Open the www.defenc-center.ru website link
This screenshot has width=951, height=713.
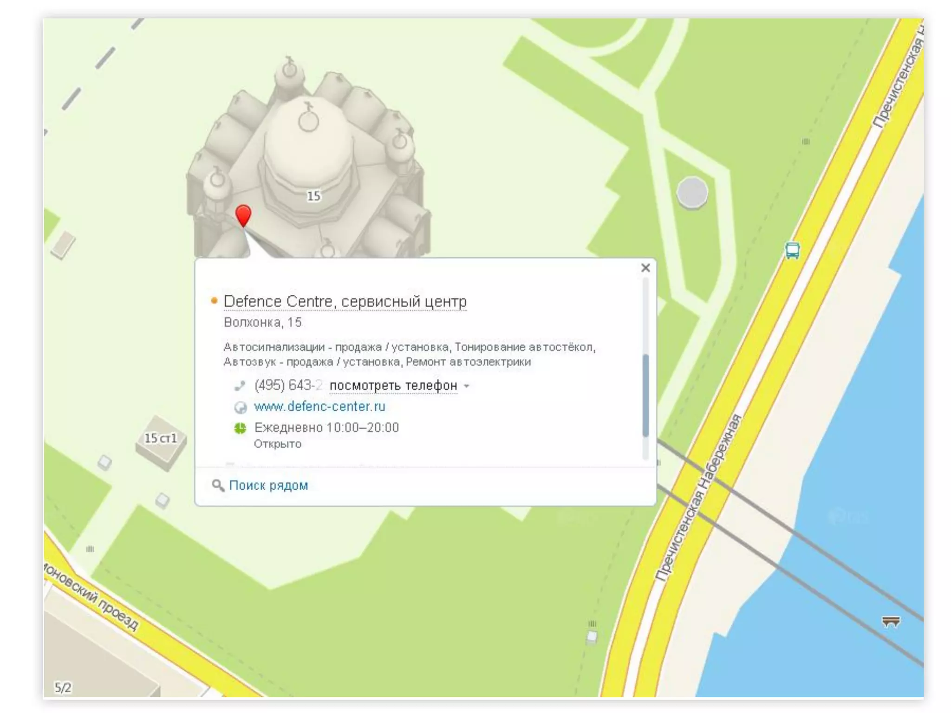point(319,407)
